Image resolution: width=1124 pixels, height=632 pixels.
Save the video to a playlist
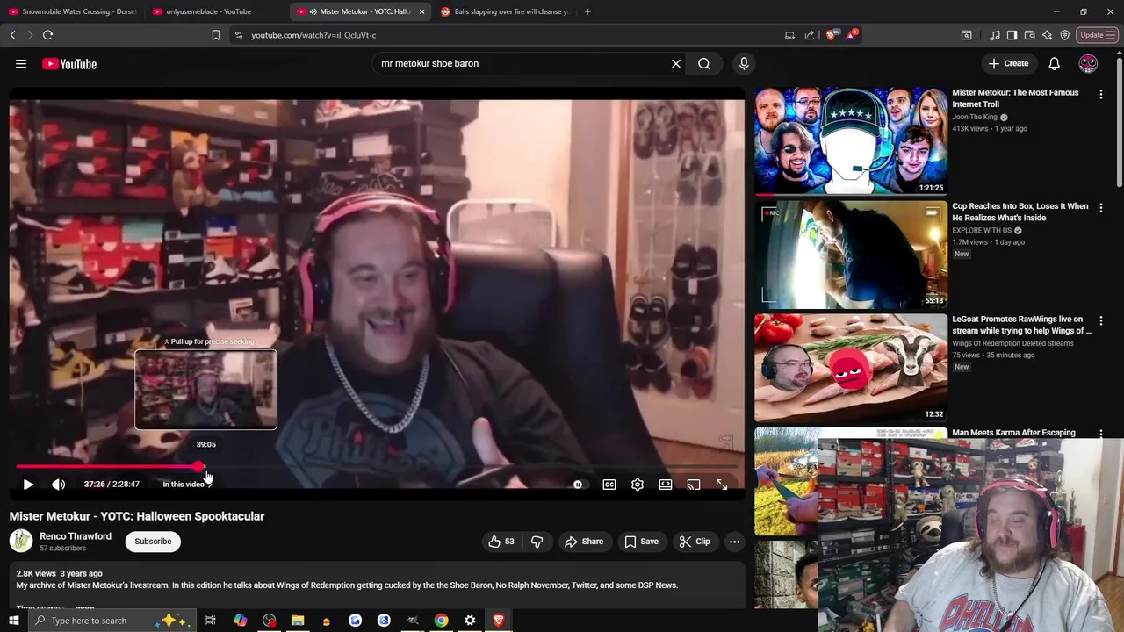[641, 542]
